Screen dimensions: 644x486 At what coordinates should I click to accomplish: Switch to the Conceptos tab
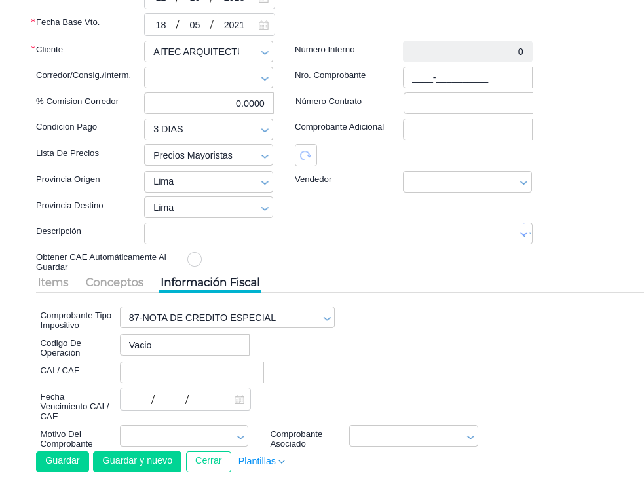tap(115, 282)
